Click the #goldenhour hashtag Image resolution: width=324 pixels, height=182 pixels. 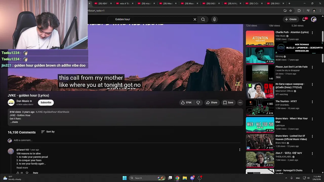(50, 112)
